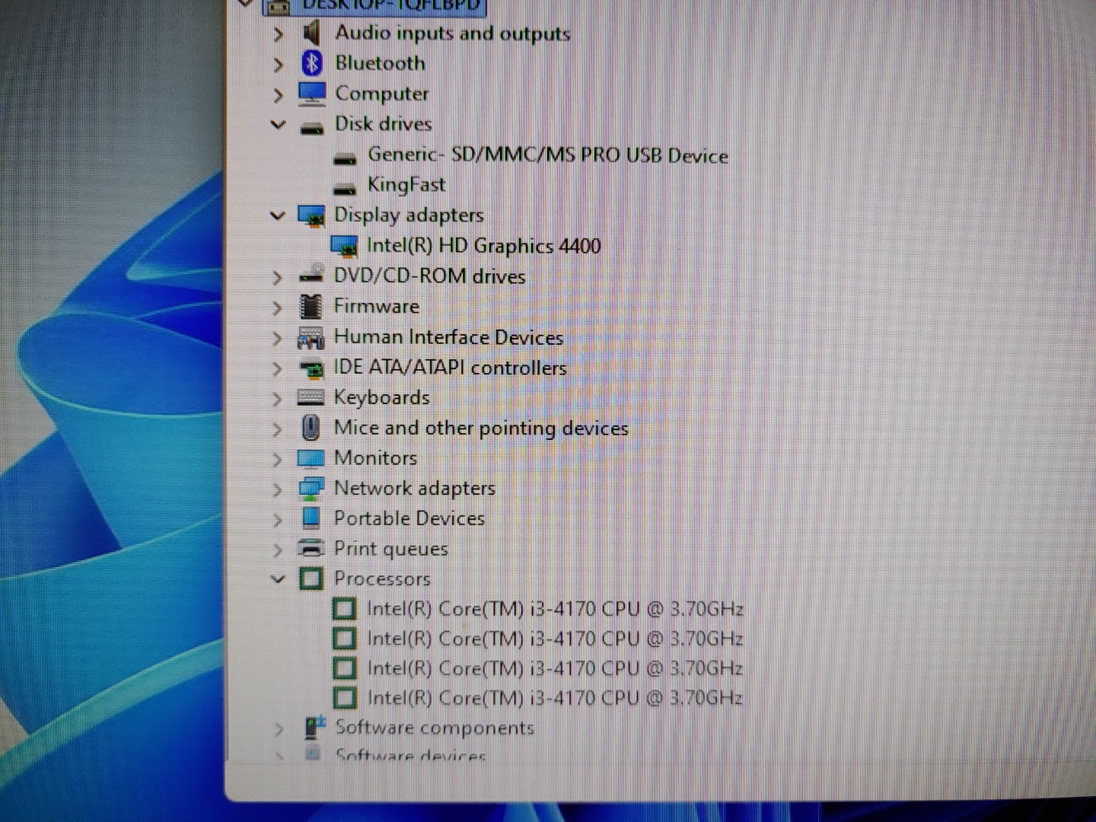Screen dimensions: 1096x822
Task: Select second Intel Core i3-4170 processor label
Action: 555,638
